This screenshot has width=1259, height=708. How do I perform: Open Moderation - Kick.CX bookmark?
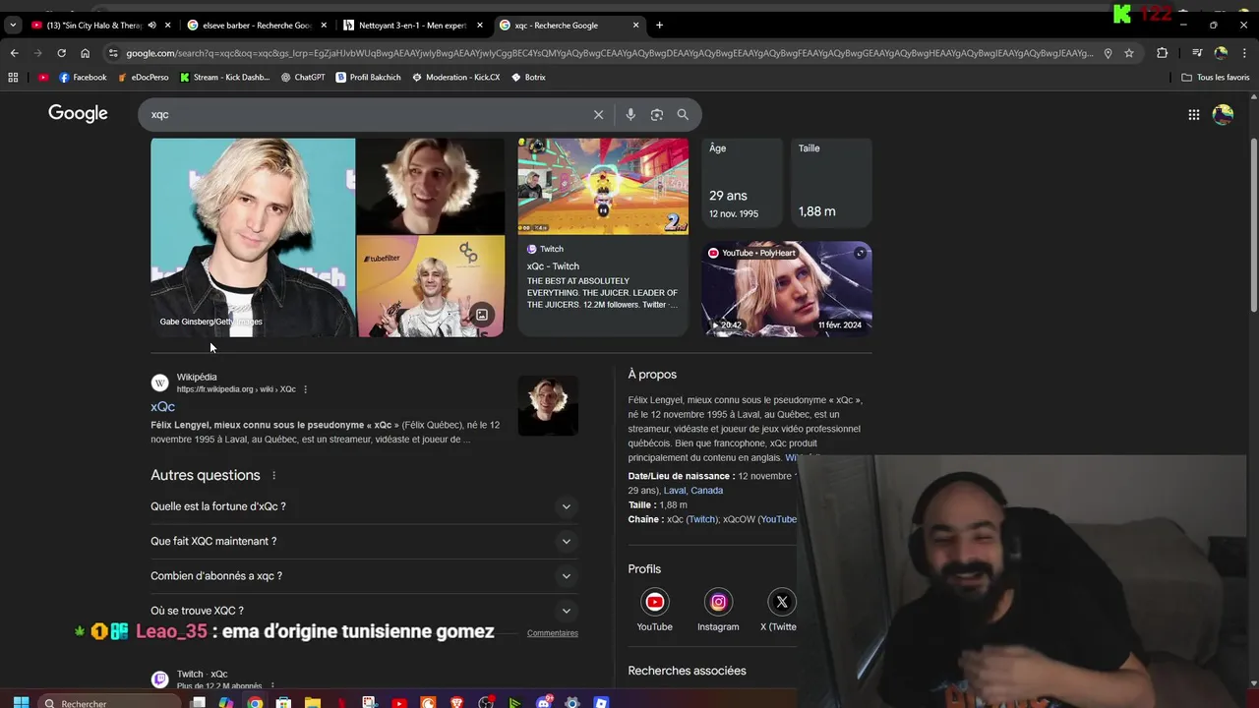tap(455, 77)
